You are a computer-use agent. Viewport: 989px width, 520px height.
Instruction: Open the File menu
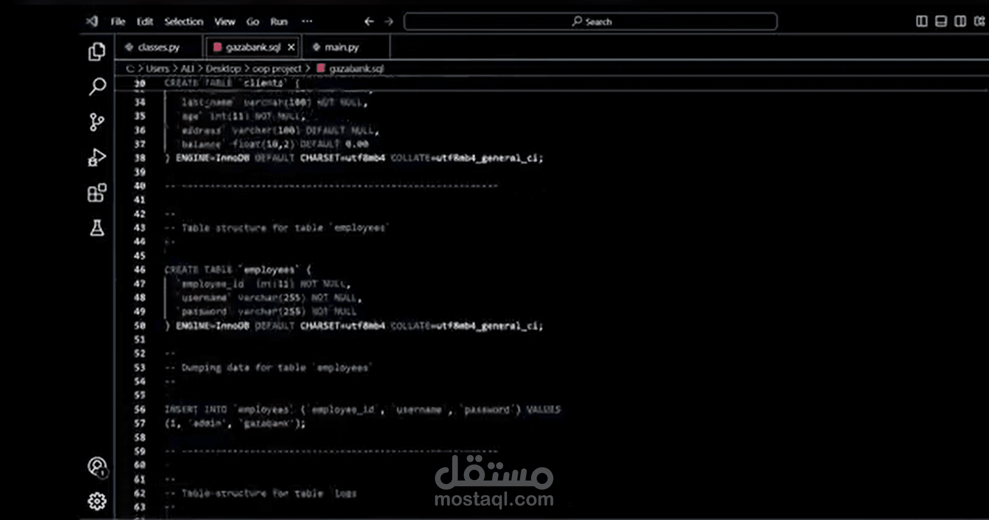tap(118, 21)
